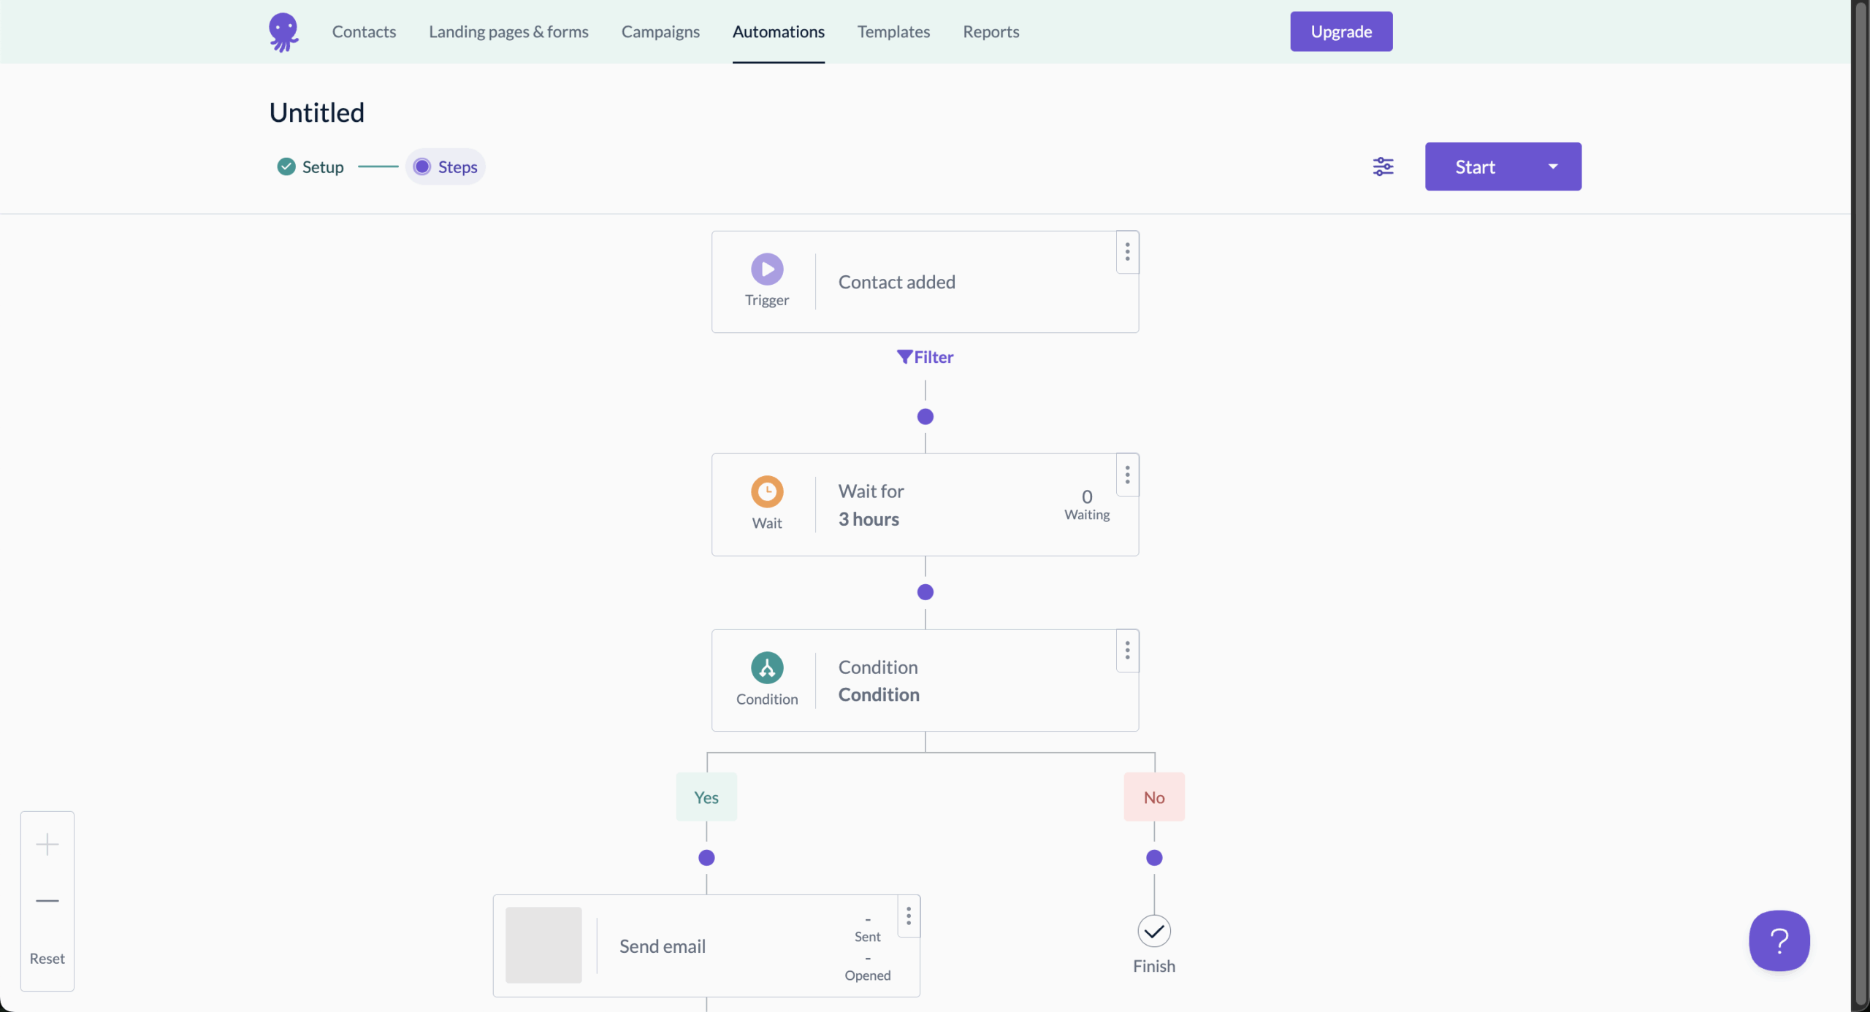Viewport: 1870px width, 1012px height.
Task: View the Reports section
Action: pos(991,31)
